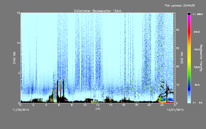Screen dimensions: 206x129
Task: Click the "5" tick on the km axis
Action: (19, 73)
